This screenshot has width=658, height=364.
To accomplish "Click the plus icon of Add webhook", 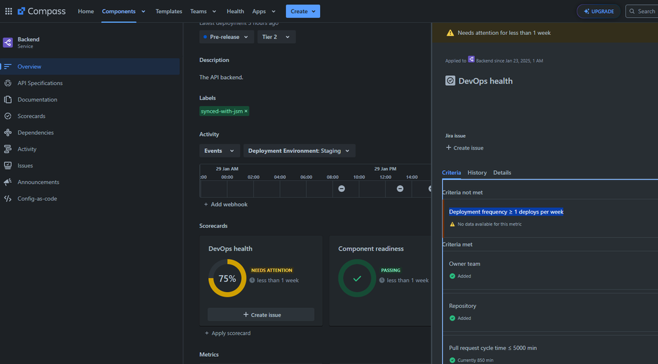I will 206,204.
